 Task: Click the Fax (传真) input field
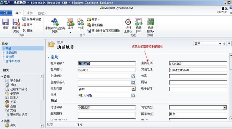[x=198, y=76]
